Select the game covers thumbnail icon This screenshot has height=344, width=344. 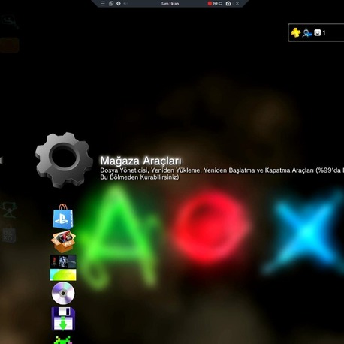click(63, 261)
